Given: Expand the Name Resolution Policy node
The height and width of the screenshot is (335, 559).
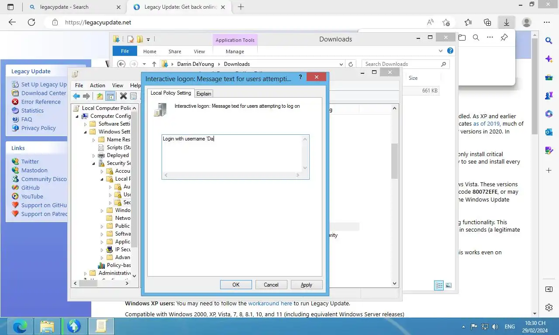Looking at the screenshot, I should 94,140.
